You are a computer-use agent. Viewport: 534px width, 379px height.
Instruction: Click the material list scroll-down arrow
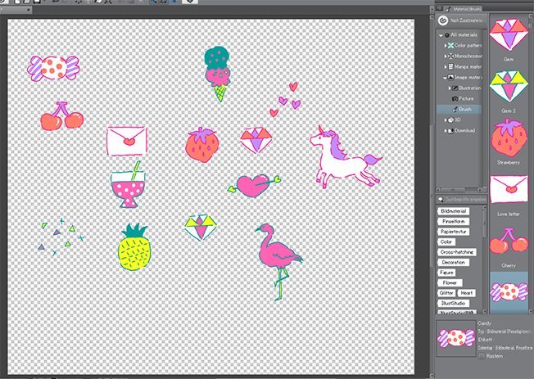pos(530,311)
